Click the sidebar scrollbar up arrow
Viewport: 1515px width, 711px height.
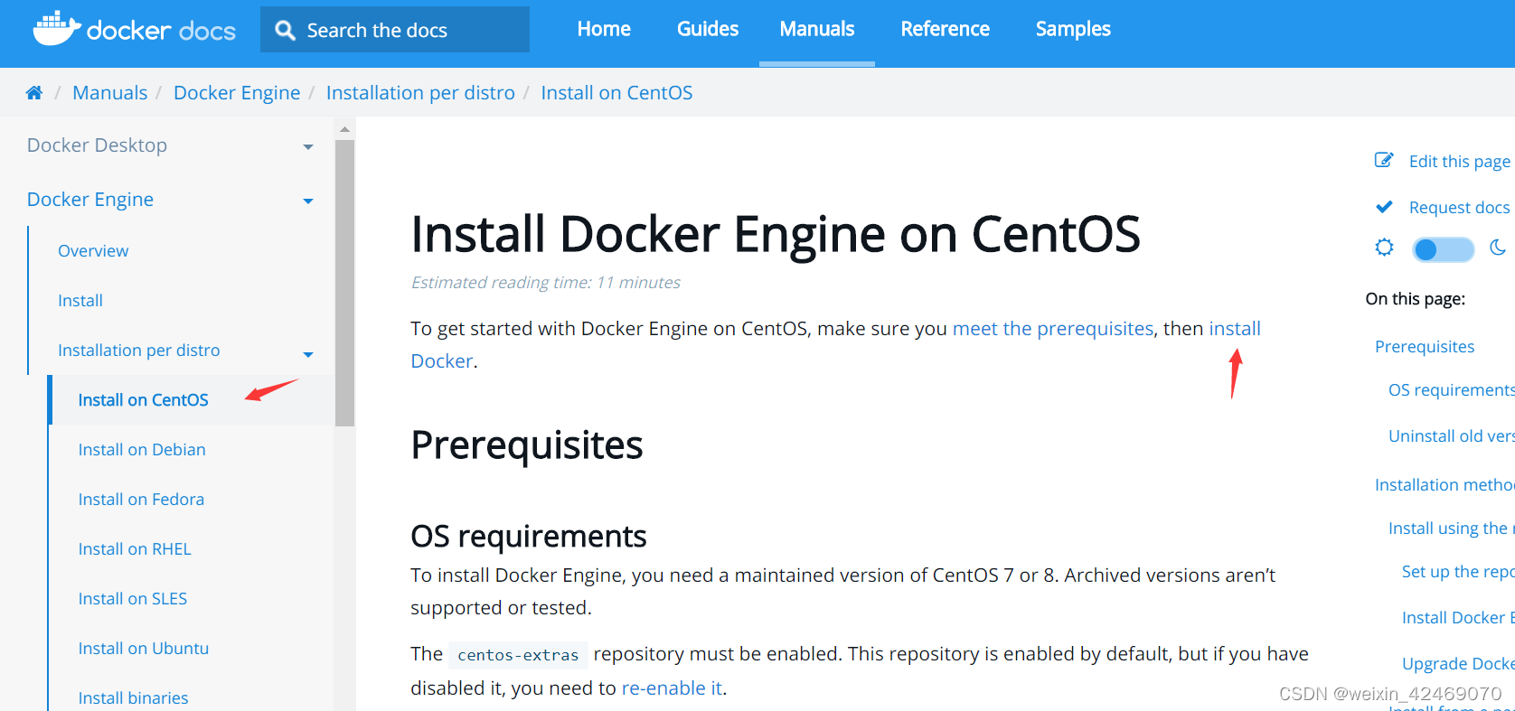(344, 129)
